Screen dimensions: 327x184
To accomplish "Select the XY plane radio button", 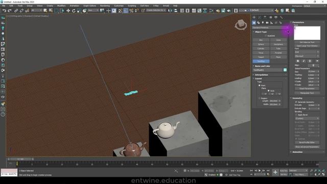I will [263, 94].
